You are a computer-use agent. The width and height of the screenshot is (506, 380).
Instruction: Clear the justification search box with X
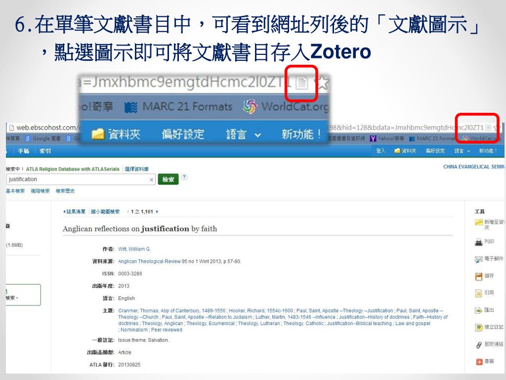[151, 180]
